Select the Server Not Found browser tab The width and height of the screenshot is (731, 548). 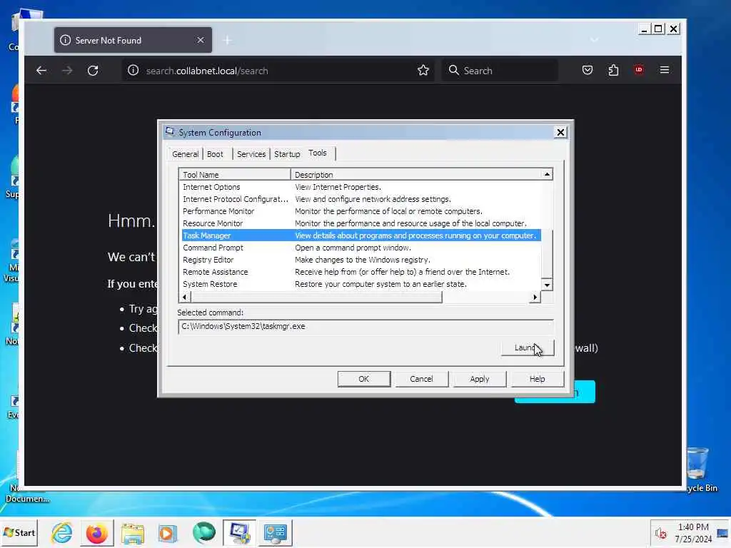(133, 40)
